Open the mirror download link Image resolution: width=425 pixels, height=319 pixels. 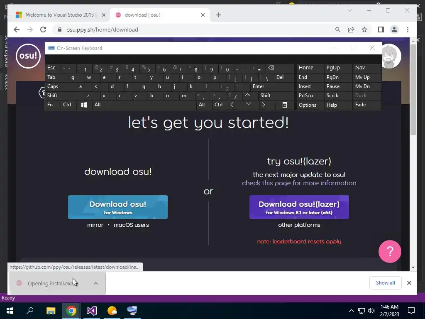[95, 225]
